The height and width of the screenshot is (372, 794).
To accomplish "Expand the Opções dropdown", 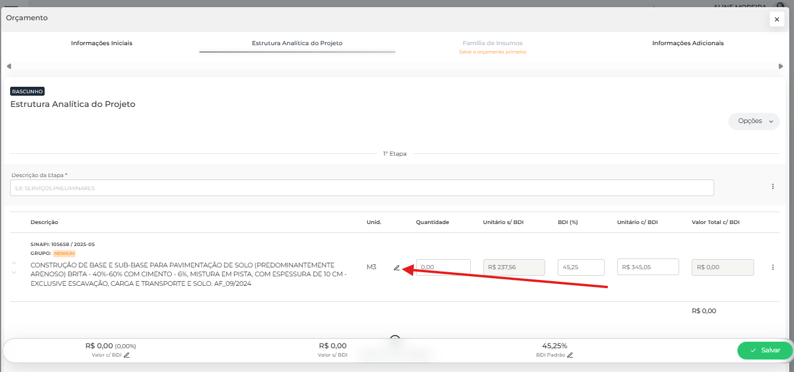I will tap(754, 121).
